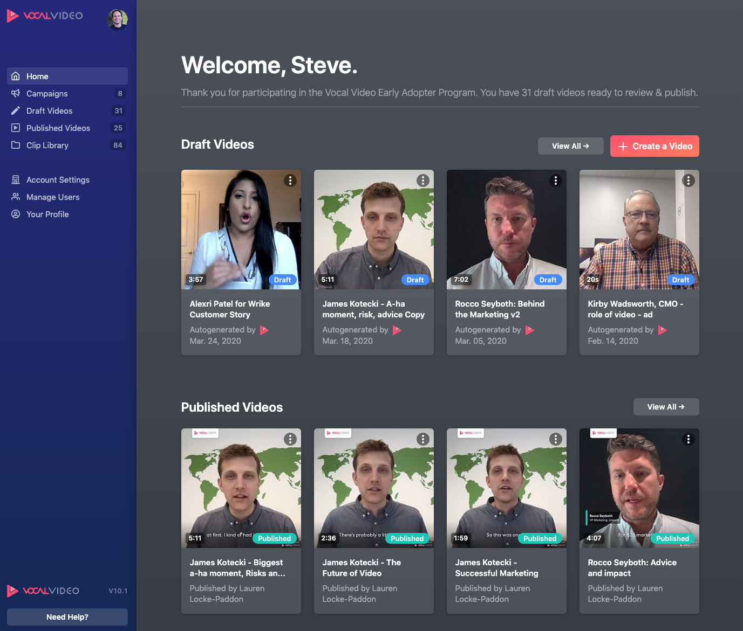This screenshot has height=631, width=743.
Task: Click the Campaigns megaphone icon
Action: pyautogui.click(x=16, y=93)
